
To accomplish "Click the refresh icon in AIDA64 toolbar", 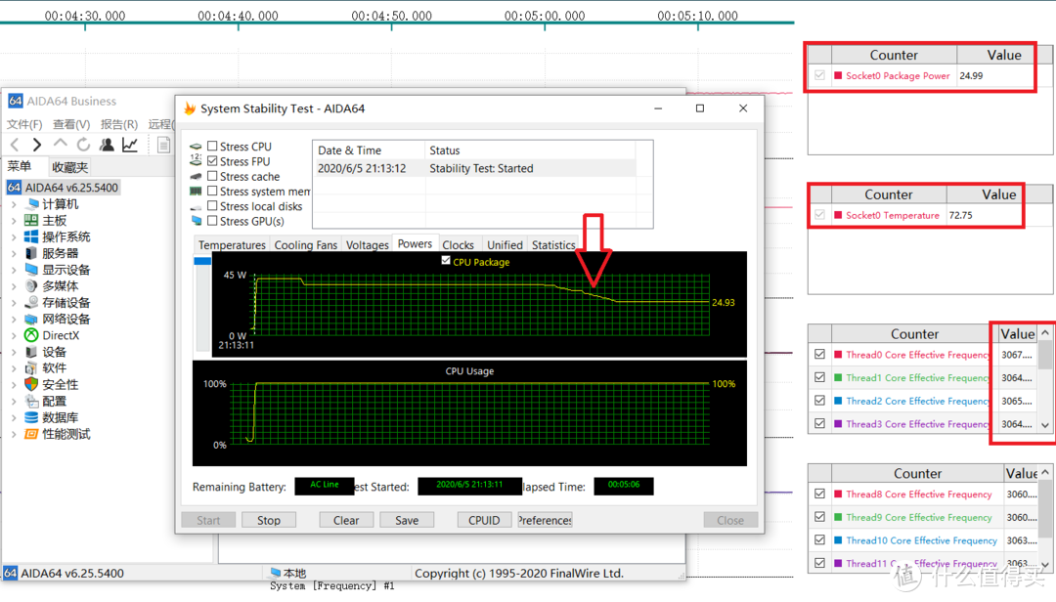I will tap(83, 144).
